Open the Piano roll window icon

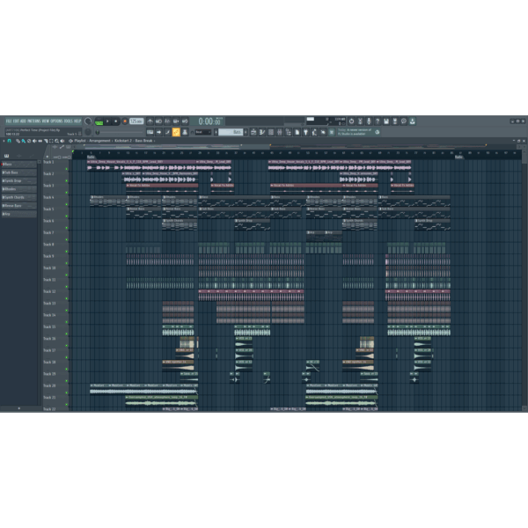point(262,132)
